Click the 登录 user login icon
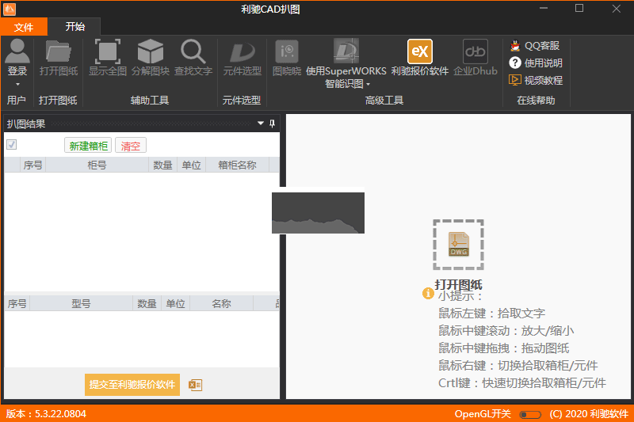Screen dimensions: 634x422 tap(17, 52)
